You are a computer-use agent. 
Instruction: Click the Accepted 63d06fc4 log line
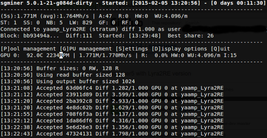(x=112, y=88)
